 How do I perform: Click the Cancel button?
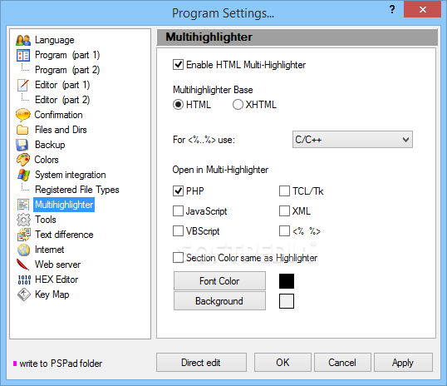coord(342,363)
